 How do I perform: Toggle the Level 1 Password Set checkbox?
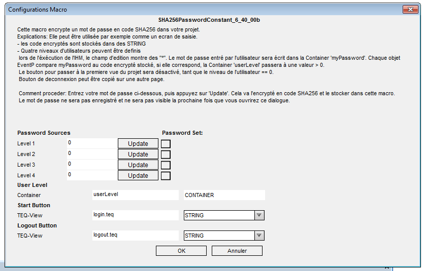tap(166, 144)
